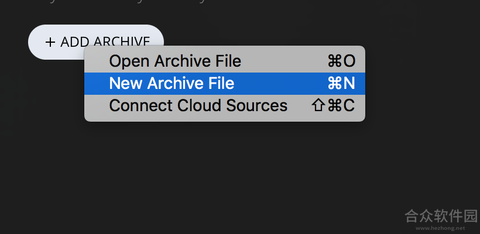Open the www.hezhong.net watermark link
The image size is (480, 234).
tap(440, 228)
